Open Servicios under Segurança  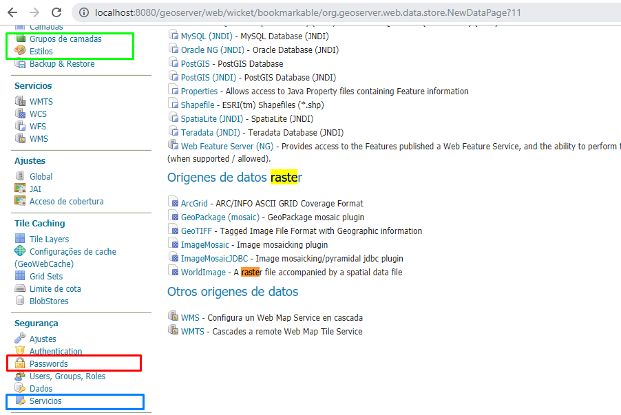click(x=45, y=401)
